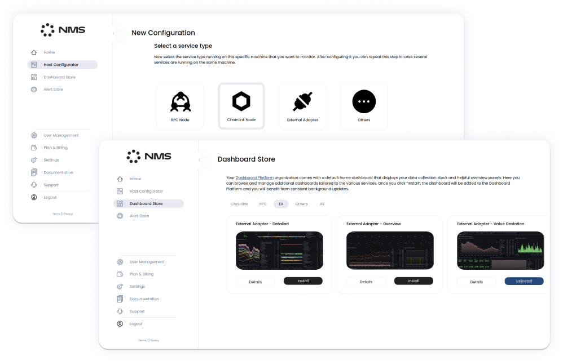This screenshot has height=361, width=563.
Task: Uninstall the Value Deviation dashboard
Action: (524, 281)
